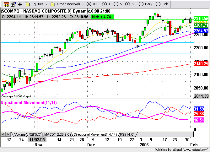
Task: Click the date label 30 on axis
Action: [x=187, y=140]
